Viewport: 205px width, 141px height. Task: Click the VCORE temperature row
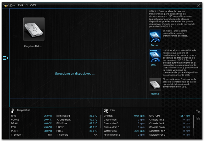coord(31,120)
